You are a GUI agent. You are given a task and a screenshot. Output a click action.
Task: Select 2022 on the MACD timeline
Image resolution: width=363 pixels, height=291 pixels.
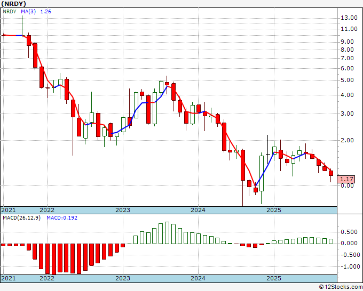(x=47, y=278)
